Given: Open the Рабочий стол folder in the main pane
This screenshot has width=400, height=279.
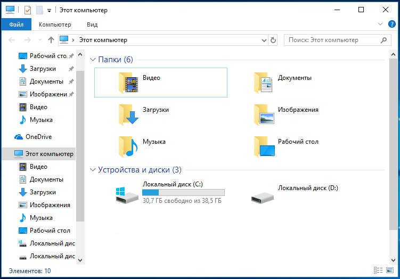Looking at the screenshot, I should [286, 146].
